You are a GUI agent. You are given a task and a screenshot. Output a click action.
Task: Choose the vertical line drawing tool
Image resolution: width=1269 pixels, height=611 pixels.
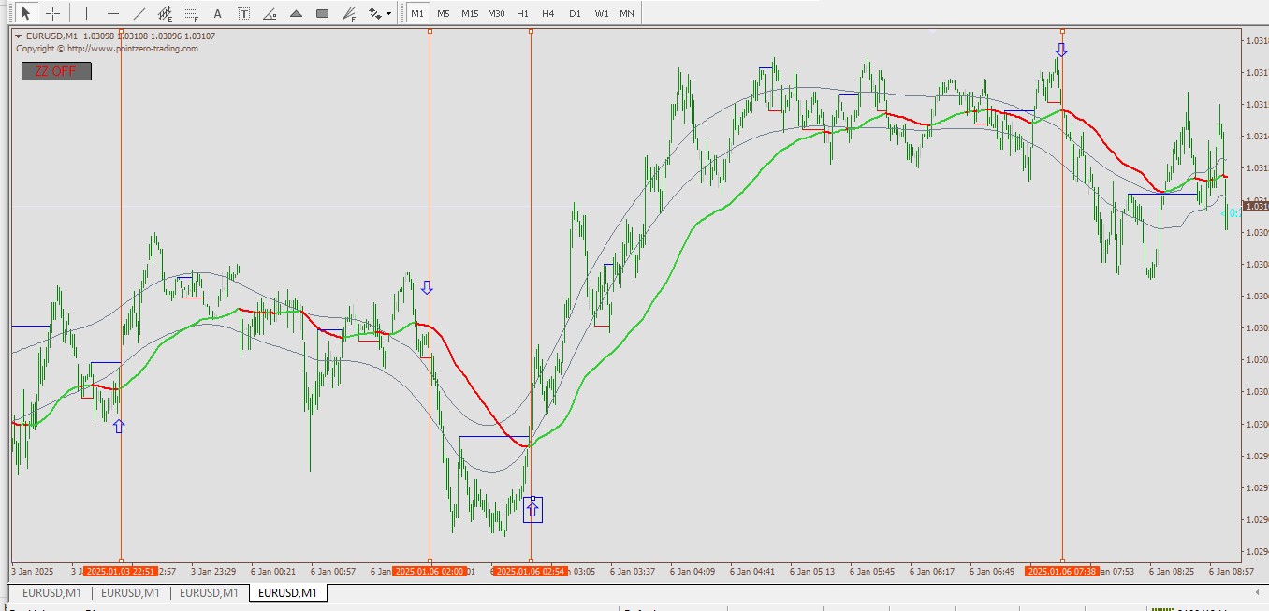coord(86,13)
